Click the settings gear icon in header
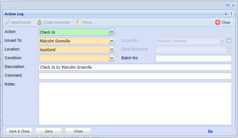 pos(226,14)
